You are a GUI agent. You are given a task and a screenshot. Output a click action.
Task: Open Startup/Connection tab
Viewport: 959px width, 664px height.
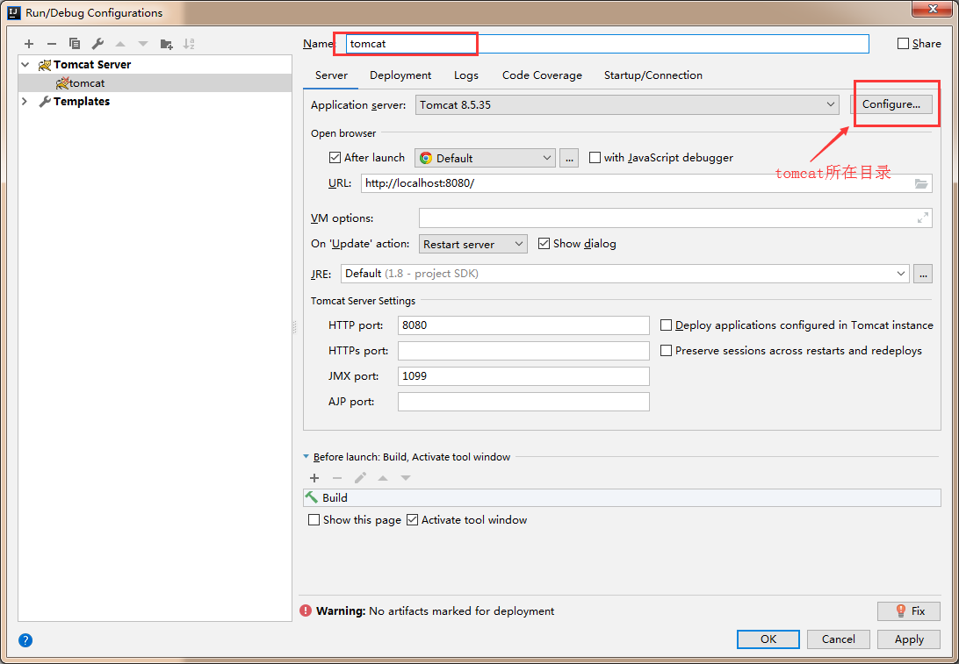point(653,75)
